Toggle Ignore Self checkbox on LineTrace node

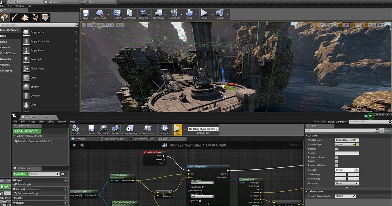tap(201, 200)
